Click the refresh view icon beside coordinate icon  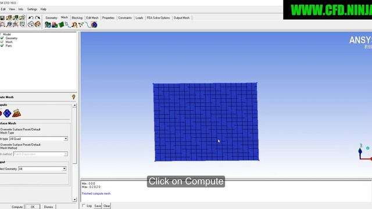tap(22, 24)
